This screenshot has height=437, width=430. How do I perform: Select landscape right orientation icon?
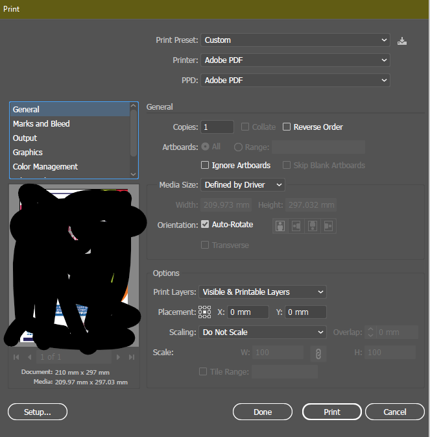point(328,226)
